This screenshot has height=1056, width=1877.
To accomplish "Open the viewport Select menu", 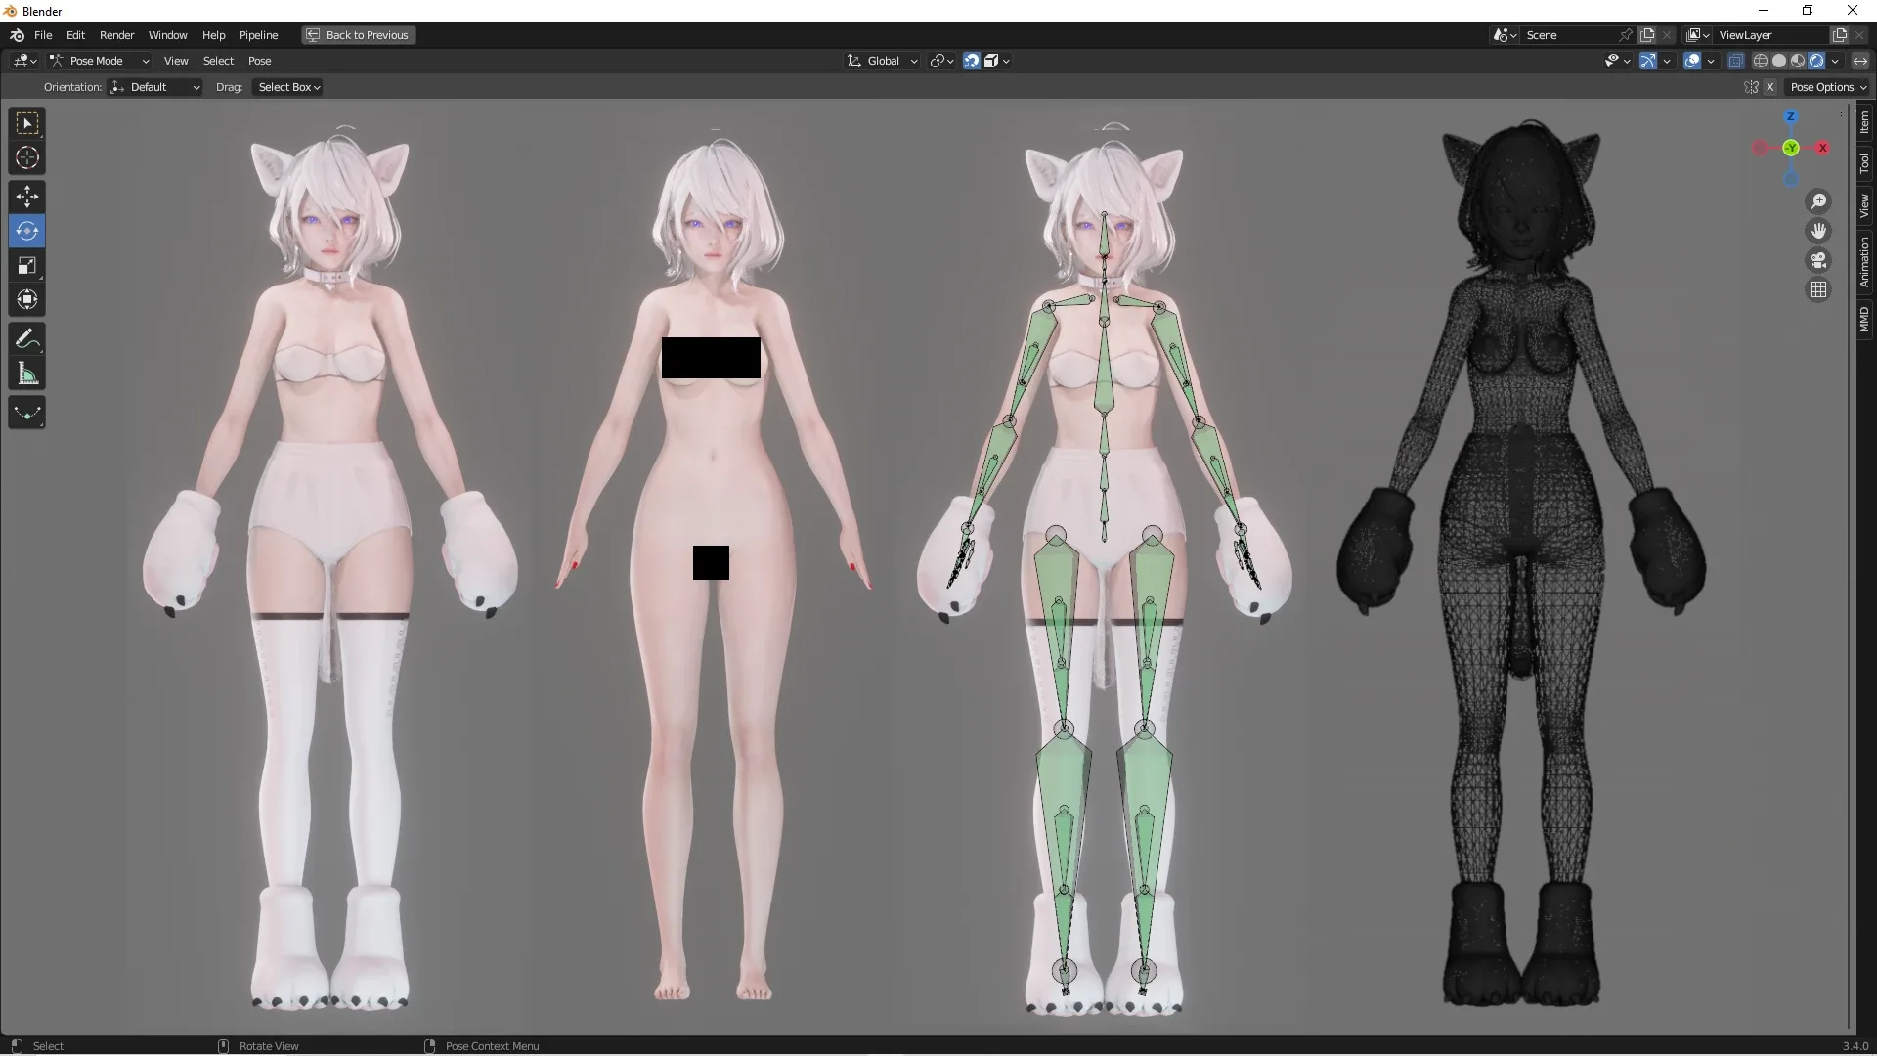I will pyautogui.click(x=218, y=61).
